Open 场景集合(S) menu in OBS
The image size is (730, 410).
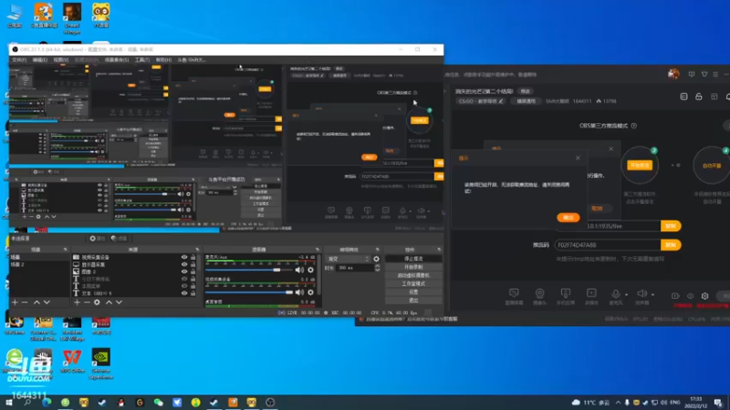point(117,60)
